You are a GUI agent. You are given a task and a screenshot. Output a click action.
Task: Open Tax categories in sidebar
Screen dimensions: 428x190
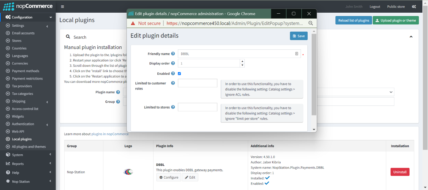click(22, 94)
